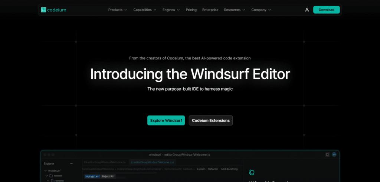Click Add docstring action
The width and height of the screenshot is (380, 182).
(x=229, y=169)
